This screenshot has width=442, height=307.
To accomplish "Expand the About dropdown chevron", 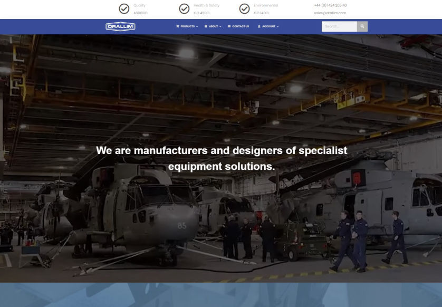I will tap(220, 26).
